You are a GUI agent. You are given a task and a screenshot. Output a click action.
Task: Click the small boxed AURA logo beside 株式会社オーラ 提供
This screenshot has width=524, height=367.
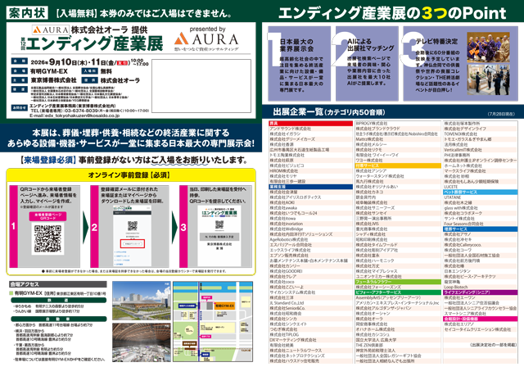click(x=51, y=29)
